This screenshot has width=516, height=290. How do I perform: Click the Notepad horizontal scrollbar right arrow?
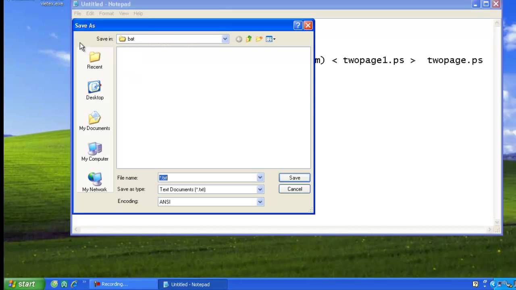pos(490,230)
